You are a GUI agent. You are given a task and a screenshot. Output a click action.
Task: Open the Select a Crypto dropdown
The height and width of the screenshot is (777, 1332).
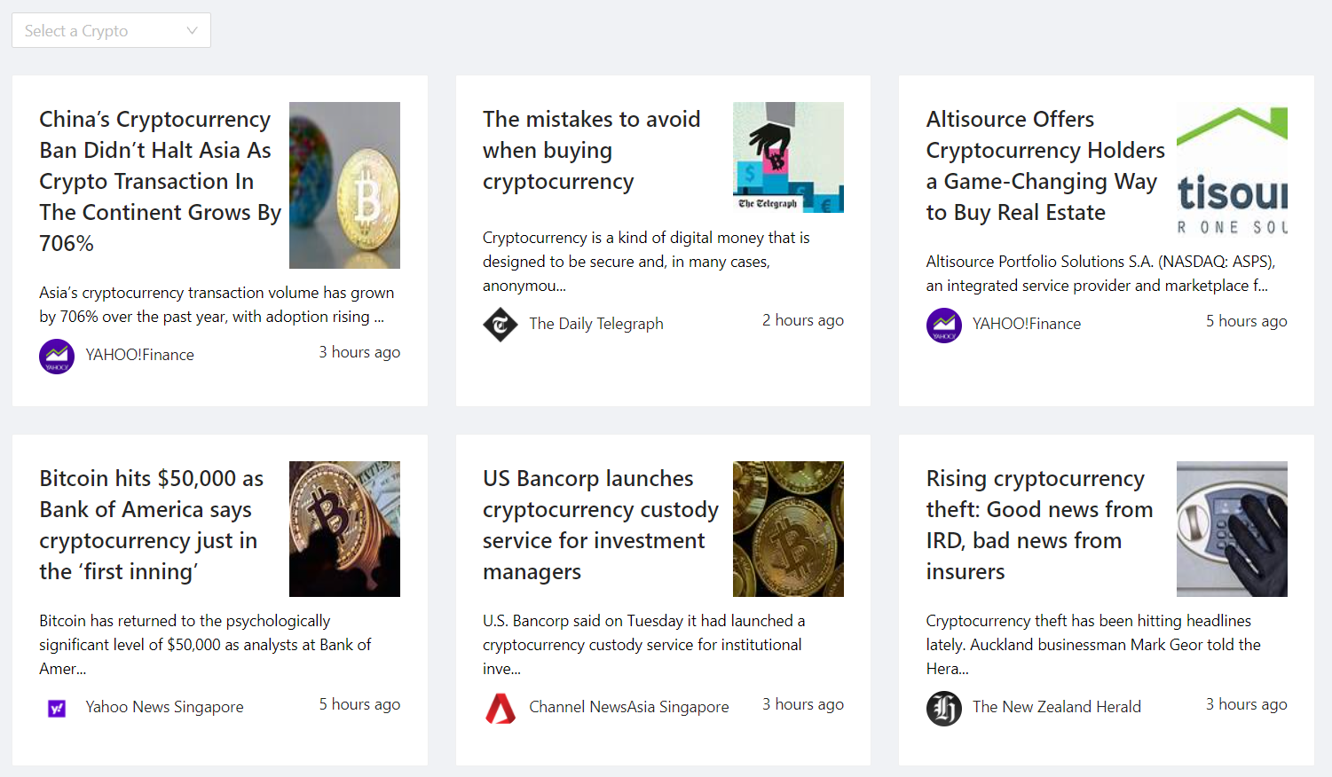[111, 30]
